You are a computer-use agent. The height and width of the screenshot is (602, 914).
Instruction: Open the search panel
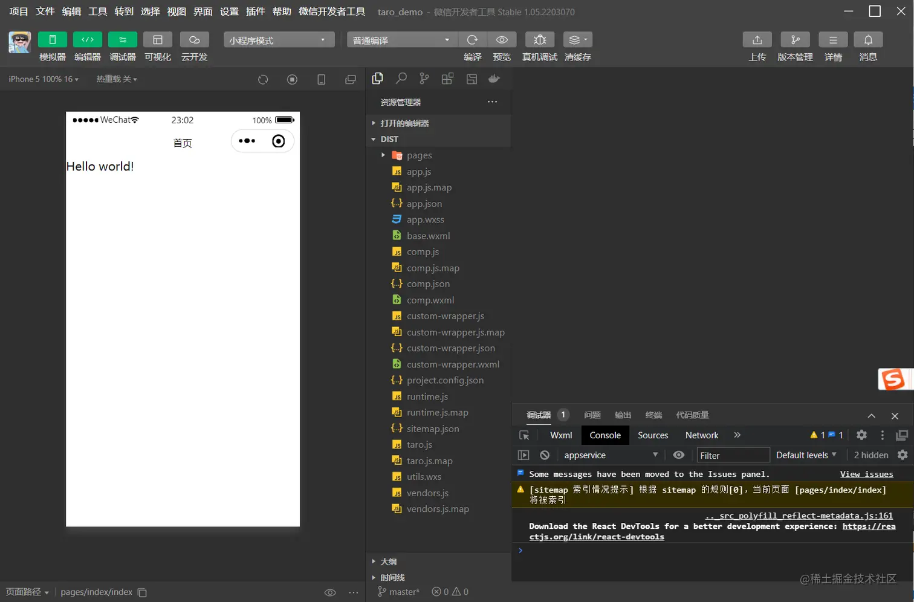pos(401,79)
